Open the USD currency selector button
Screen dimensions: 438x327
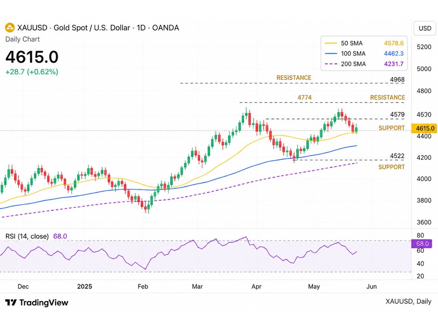coord(425,28)
